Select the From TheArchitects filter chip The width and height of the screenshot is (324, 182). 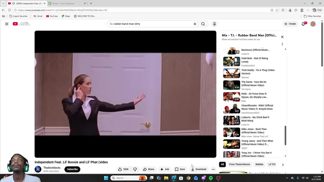[239, 164]
